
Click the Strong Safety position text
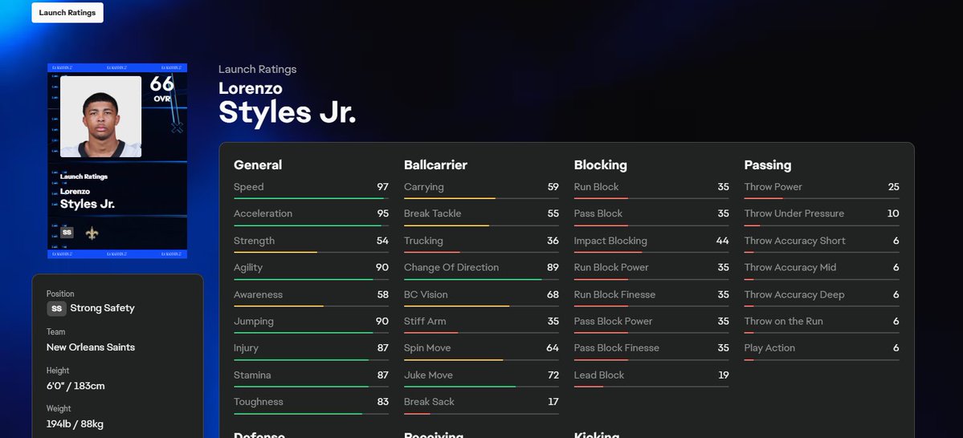coord(103,308)
